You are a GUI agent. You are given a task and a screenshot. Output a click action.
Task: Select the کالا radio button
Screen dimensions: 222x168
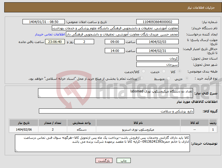point(179,71)
